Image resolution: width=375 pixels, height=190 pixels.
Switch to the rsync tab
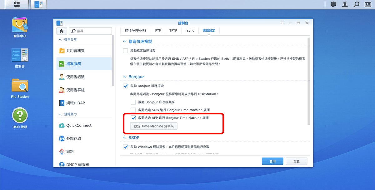click(x=190, y=31)
